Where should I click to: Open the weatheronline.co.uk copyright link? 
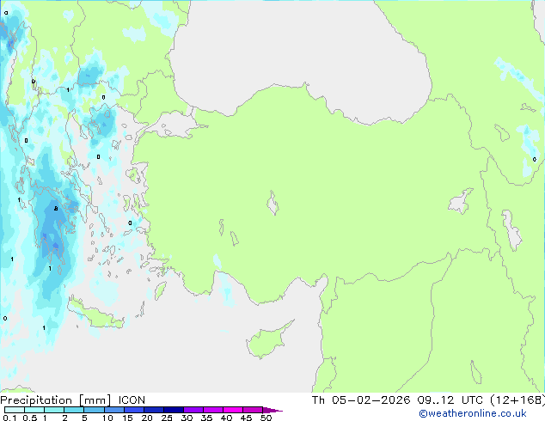point(473,413)
